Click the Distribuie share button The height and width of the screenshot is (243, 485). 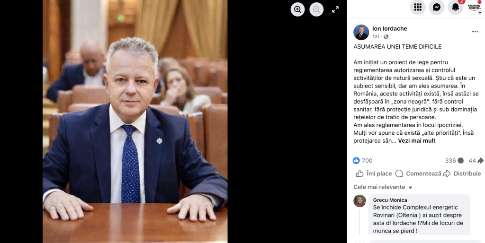(x=462, y=174)
